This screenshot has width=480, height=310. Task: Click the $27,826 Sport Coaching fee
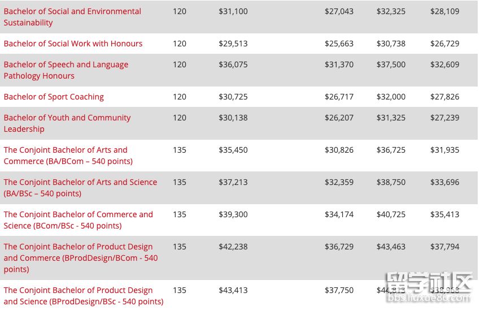444,97
